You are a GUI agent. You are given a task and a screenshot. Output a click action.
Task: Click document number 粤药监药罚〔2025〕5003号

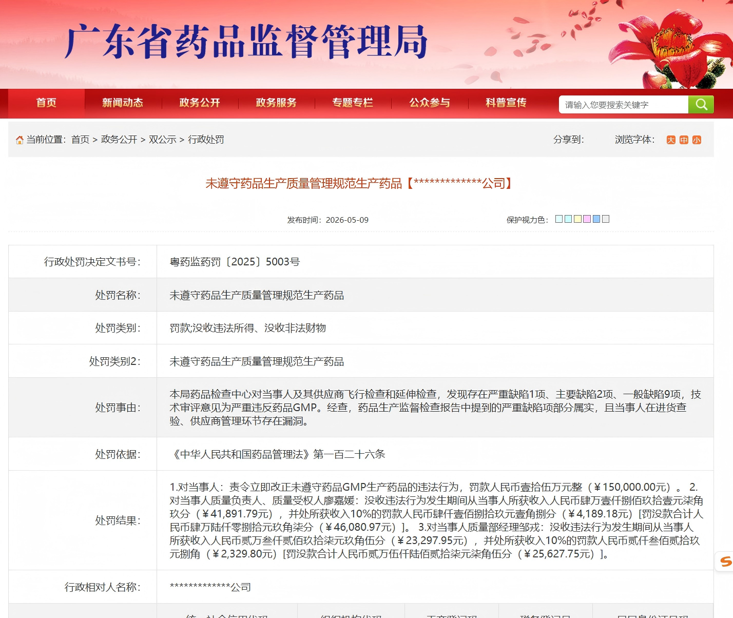[x=235, y=262]
